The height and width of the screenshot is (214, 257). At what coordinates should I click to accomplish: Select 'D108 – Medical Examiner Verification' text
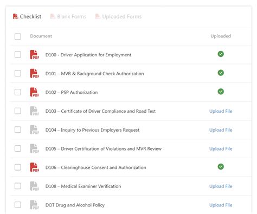click(83, 186)
